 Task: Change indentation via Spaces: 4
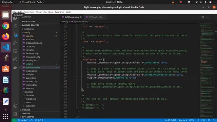point(183,120)
